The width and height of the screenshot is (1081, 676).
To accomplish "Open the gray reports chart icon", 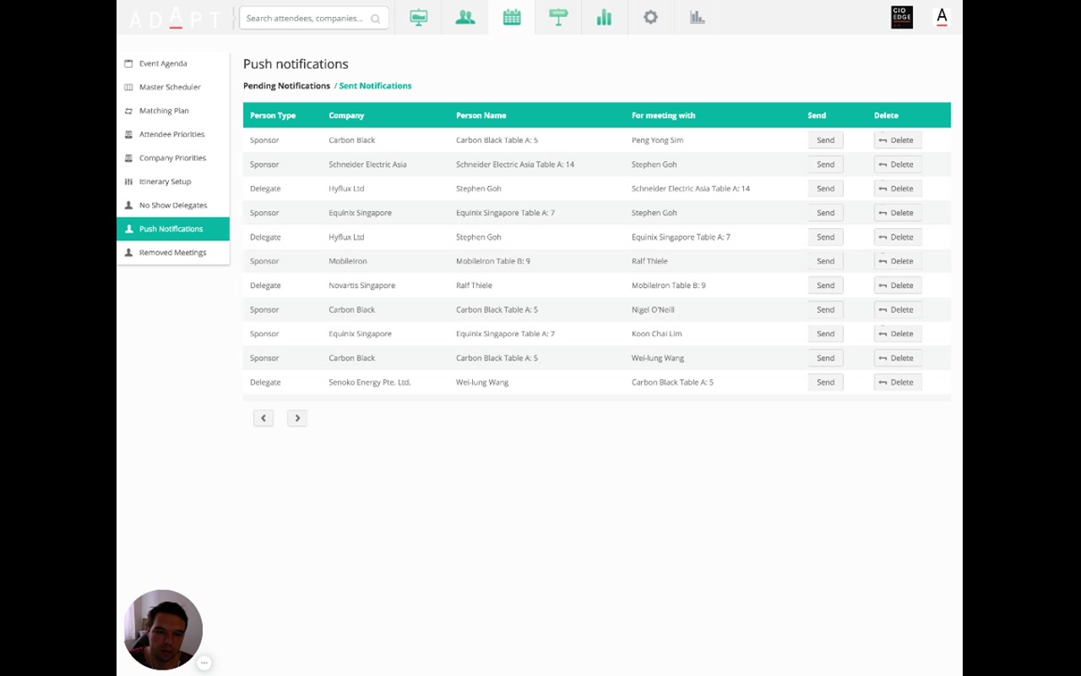I will [697, 17].
